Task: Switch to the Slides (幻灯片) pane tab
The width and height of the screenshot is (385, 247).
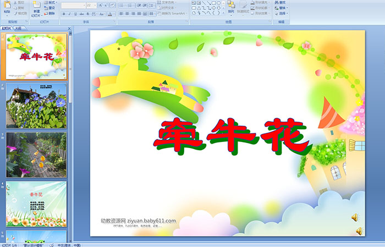Action: pyautogui.click(x=7, y=29)
